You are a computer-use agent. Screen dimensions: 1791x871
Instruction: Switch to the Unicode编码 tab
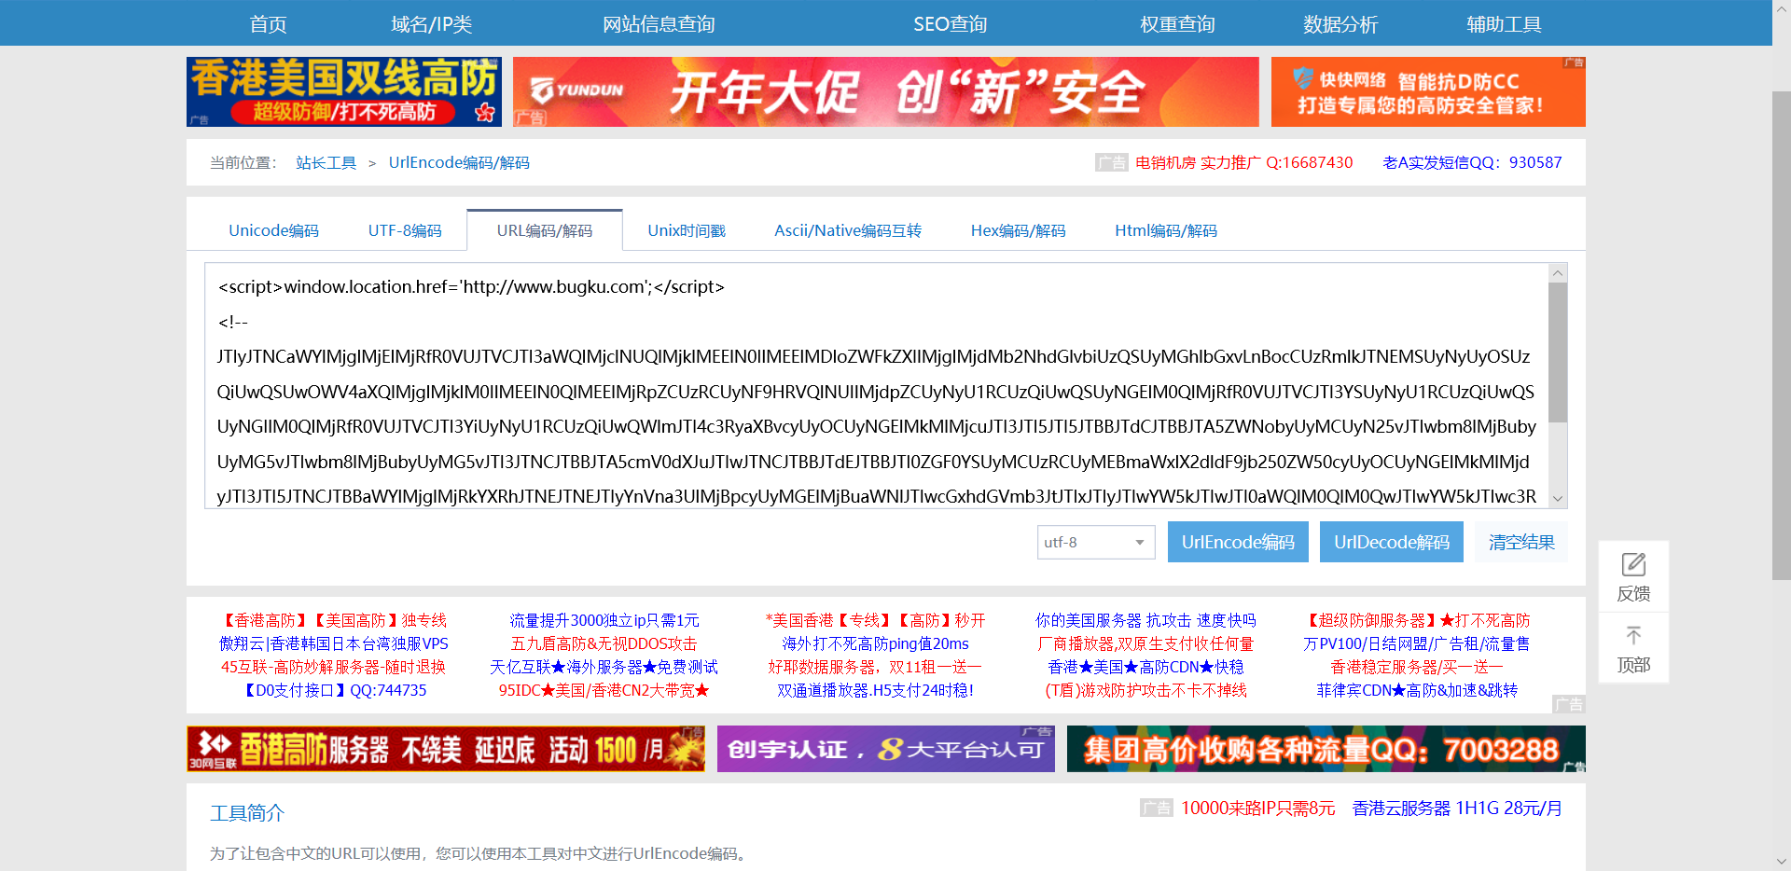272,230
